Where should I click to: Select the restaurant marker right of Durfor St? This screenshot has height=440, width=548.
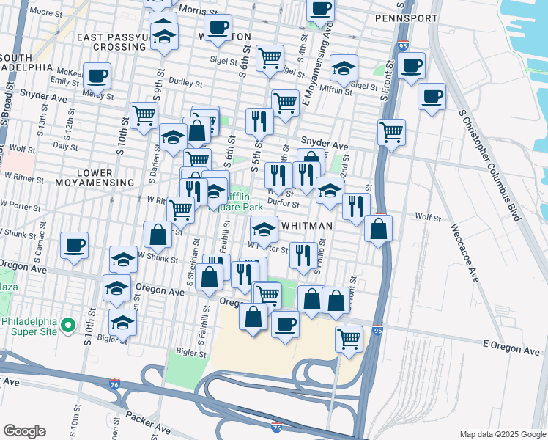pos(356,210)
